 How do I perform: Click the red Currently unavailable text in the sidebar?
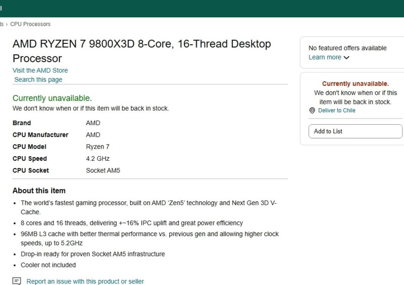(355, 84)
